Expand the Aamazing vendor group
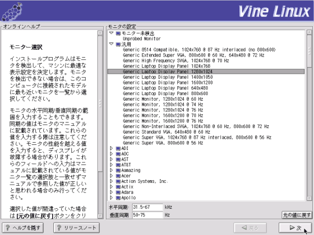Viewport: 314px width, 235px height. [112, 170]
